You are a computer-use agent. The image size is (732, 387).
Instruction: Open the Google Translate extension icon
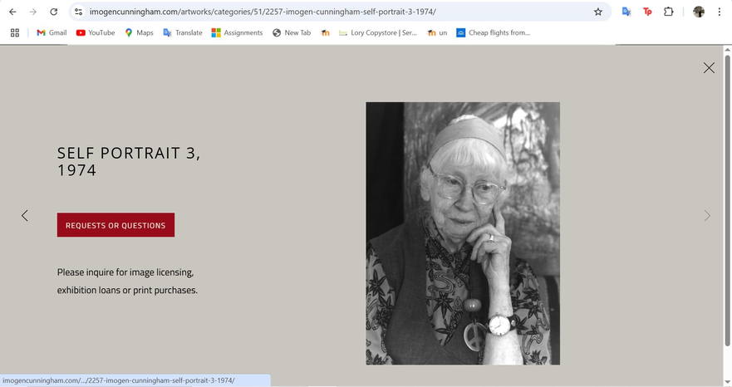[x=626, y=12]
